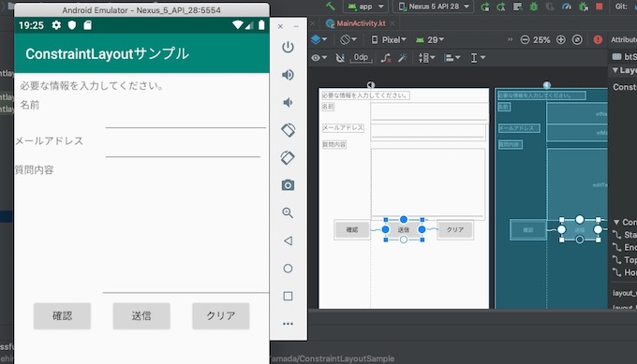The height and width of the screenshot is (364, 637).
Task: Clear all constraints in layout editor
Action: tap(386, 58)
